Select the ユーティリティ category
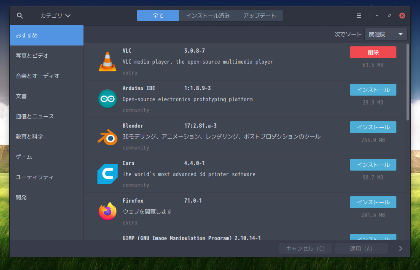 click(x=47, y=177)
